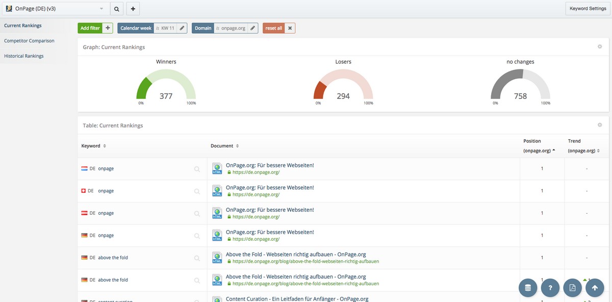
Task: Open first Above the Fold document title link
Action: [296, 254]
